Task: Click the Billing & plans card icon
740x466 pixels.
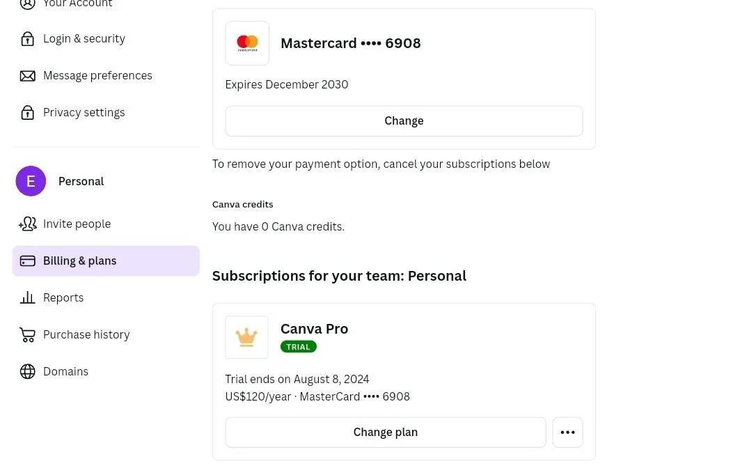Action: 27,261
